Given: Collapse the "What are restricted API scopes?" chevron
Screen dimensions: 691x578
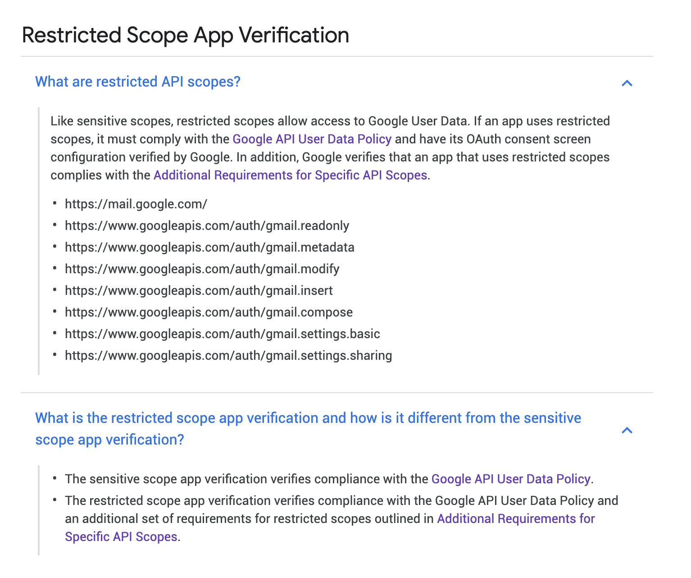Looking at the screenshot, I should click(x=627, y=83).
